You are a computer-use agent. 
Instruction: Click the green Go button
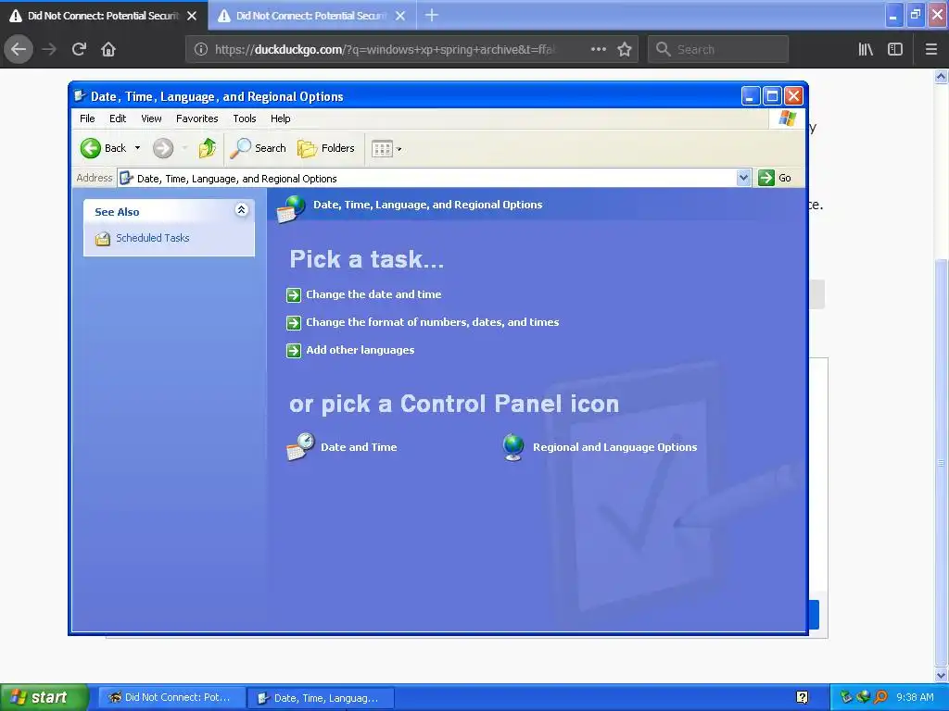tap(775, 178)
